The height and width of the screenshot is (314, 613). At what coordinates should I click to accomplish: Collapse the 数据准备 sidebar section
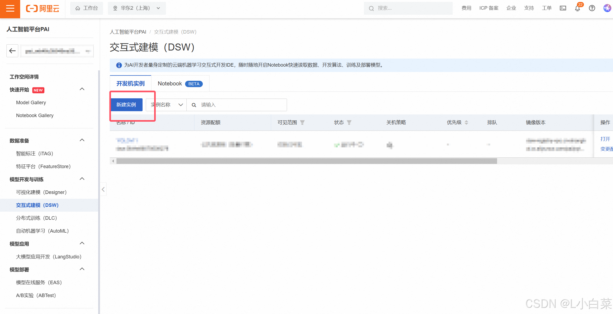pos(82,140)
